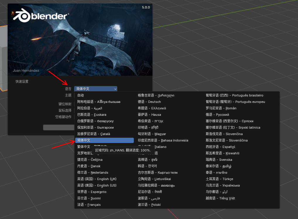Click the Juan Hernández artist credit
Viewport: 298px width, 219px height.
pos(26,70)
